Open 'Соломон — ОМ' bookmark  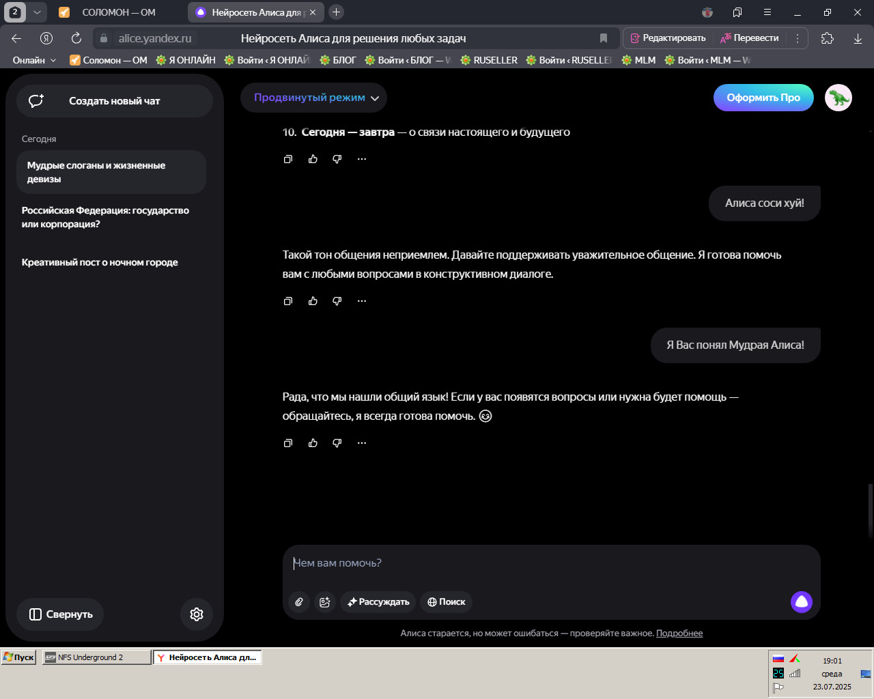coord(109,60)
